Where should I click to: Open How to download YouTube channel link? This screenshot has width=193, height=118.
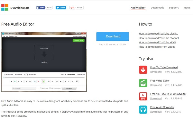click(159, 38)
